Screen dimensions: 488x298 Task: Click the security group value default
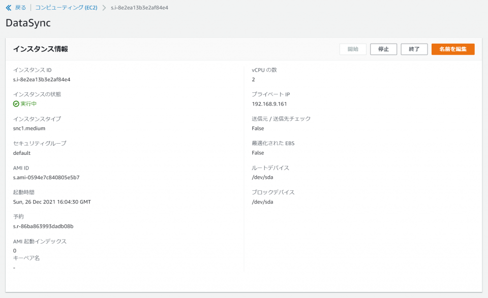[21, 152]
